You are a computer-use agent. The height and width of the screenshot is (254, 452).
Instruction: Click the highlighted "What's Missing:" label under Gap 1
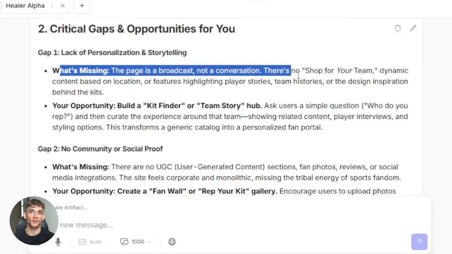pyautogui.click(x=81, y=71)
